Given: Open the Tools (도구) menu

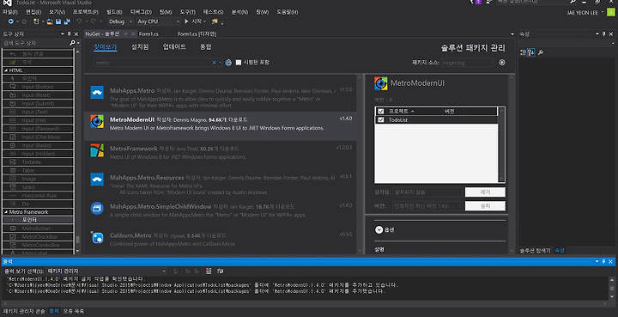Looking at the screenshot, I should (x=188, y=12).
